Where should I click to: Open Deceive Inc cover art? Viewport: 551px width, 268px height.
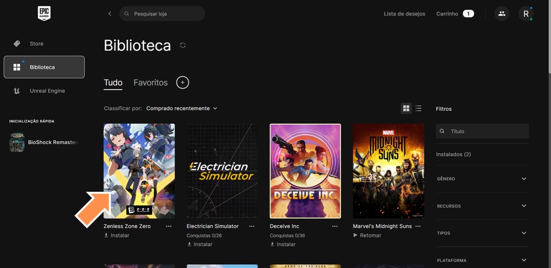[x=305, y=171]
